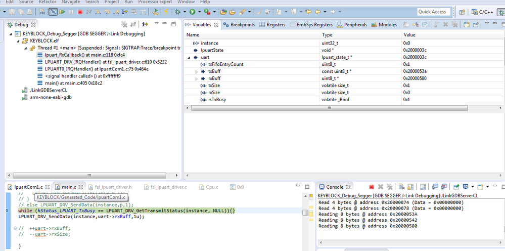Close the Variables tab

[x=216, y=24]
